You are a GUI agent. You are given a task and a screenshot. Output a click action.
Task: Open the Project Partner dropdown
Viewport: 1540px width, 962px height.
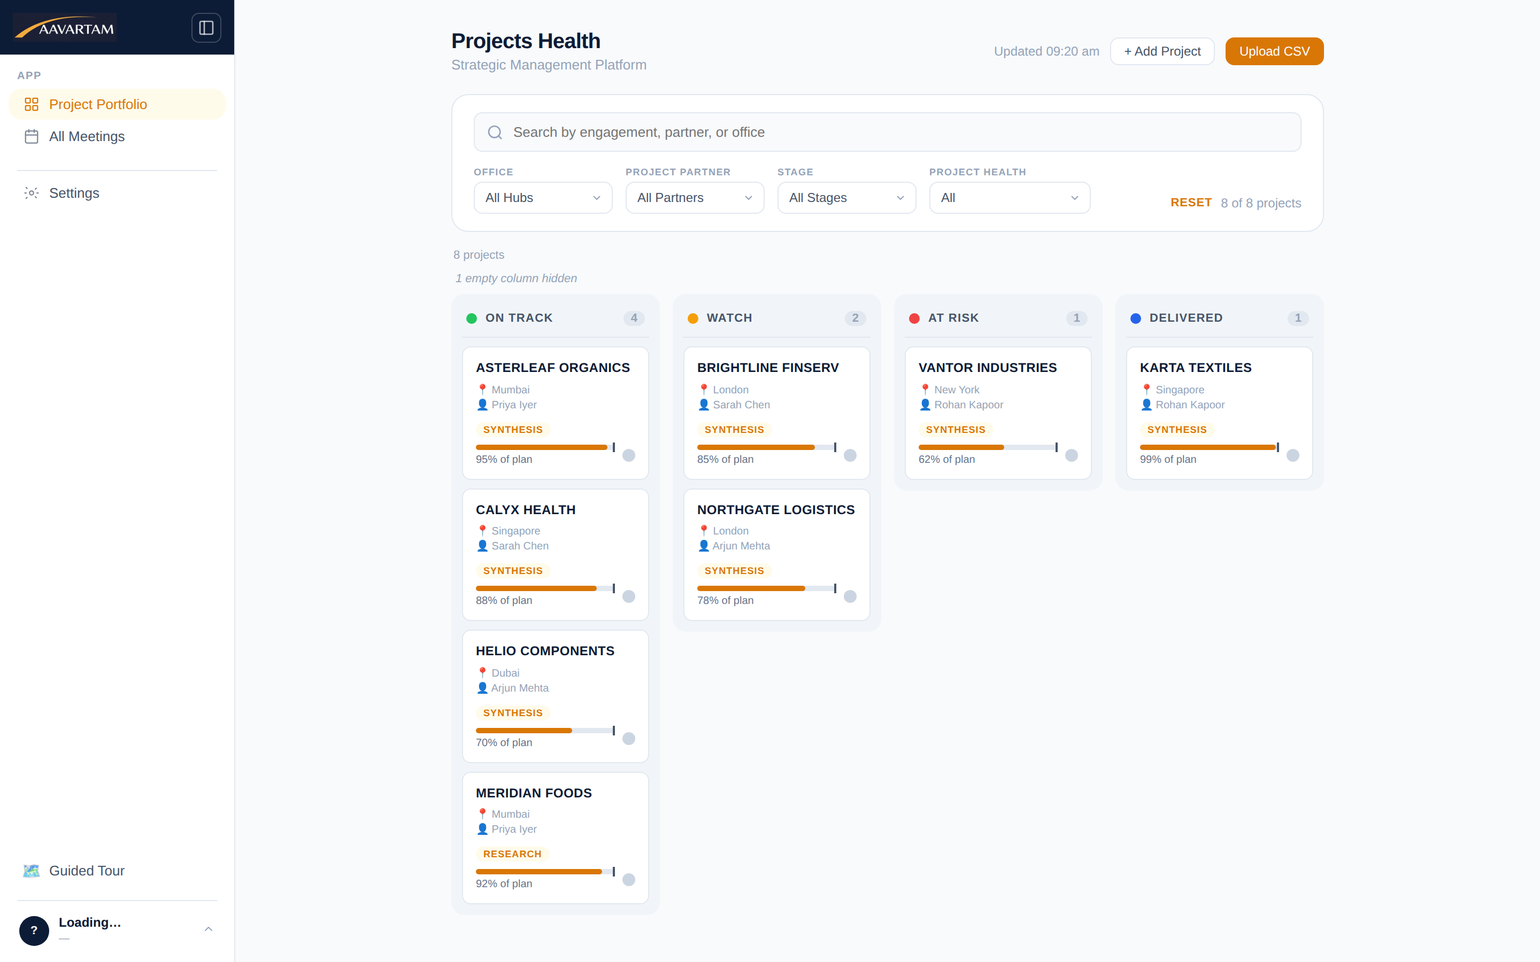pos(695,198)
